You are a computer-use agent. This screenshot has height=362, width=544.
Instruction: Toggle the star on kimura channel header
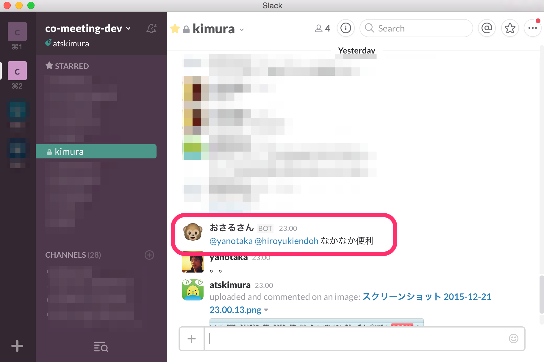pos(175,29)
